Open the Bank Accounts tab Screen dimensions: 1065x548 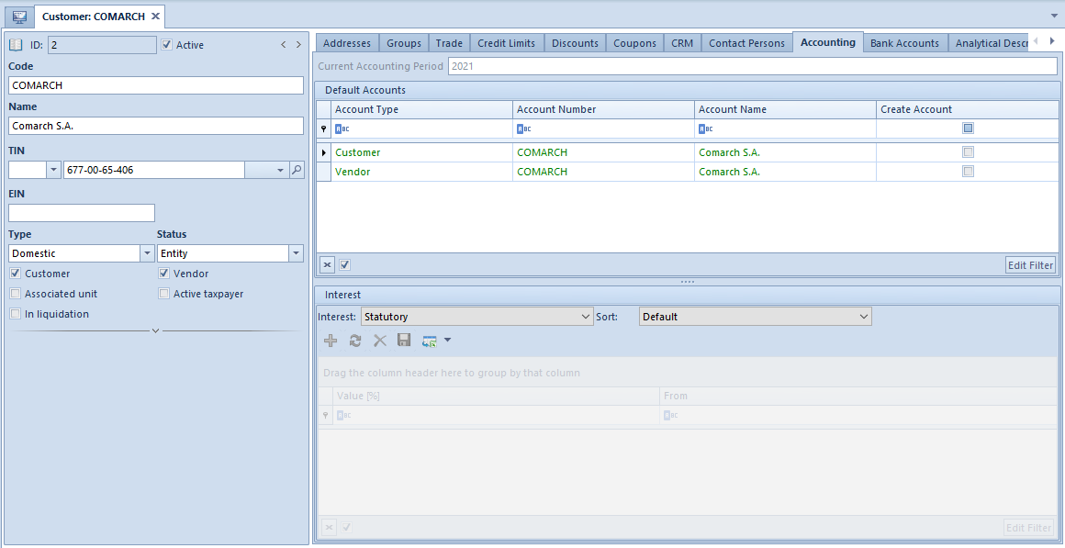(x=904, y=43)
